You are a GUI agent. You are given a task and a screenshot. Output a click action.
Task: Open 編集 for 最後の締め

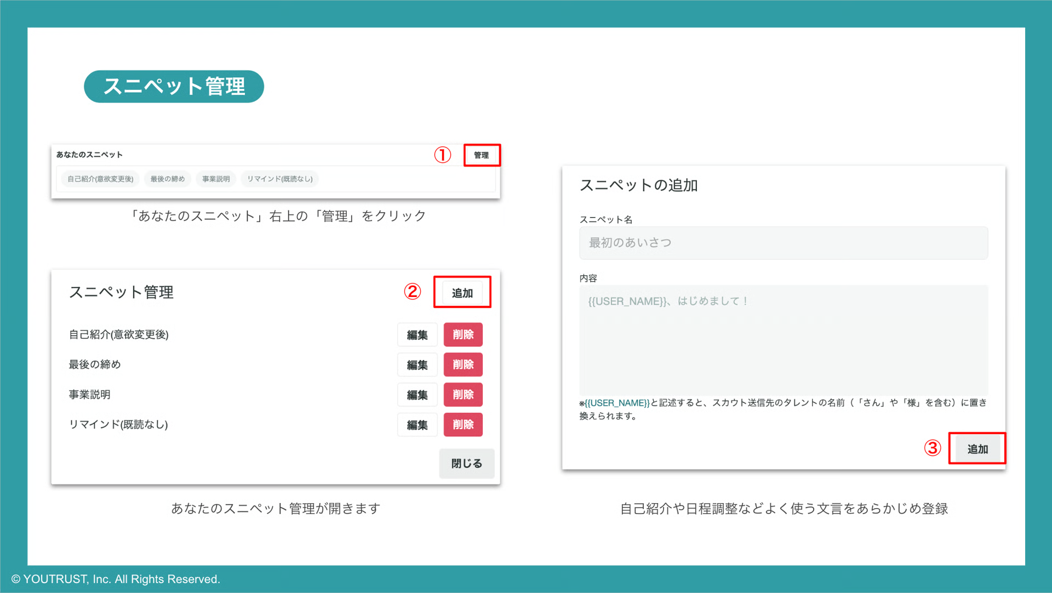point(417,364)
